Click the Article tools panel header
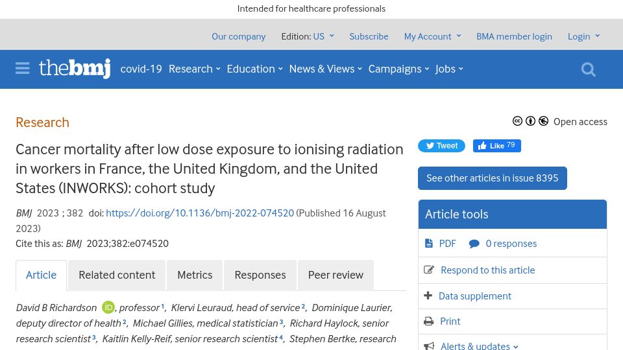This screenshot has width=623, height=350. pos(513,215)
